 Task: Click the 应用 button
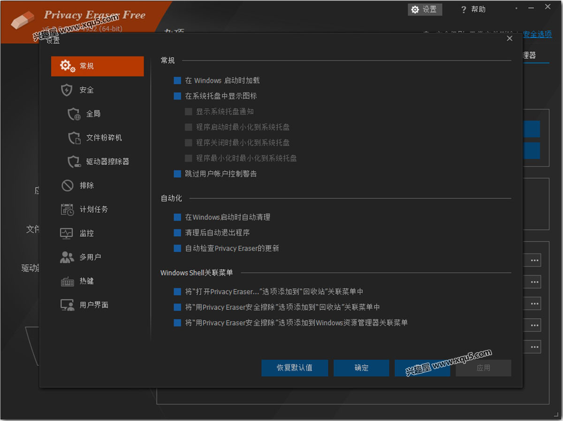pos(483,368)
